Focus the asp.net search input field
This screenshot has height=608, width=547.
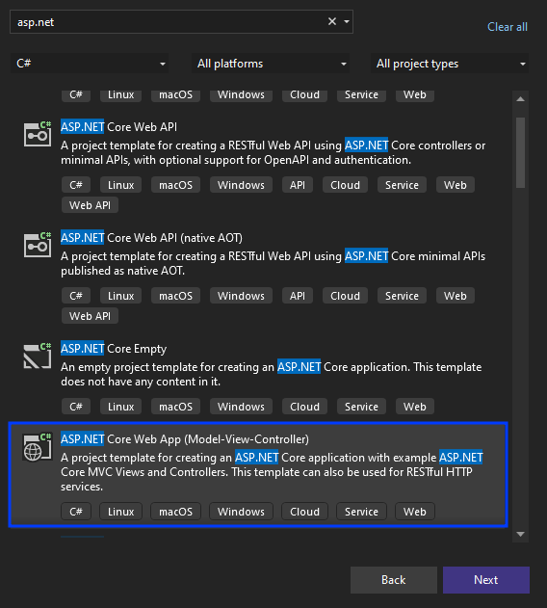click(x=170, y=22)
